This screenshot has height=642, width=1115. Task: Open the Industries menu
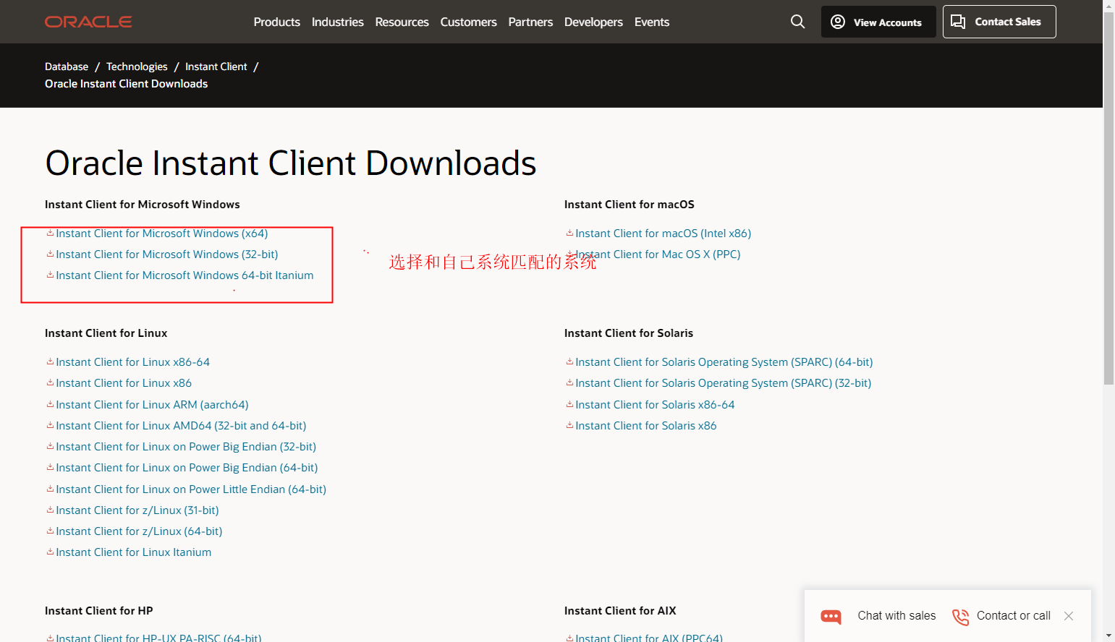[337, 22]
